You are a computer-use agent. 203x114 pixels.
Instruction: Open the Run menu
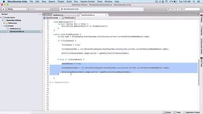76,2
